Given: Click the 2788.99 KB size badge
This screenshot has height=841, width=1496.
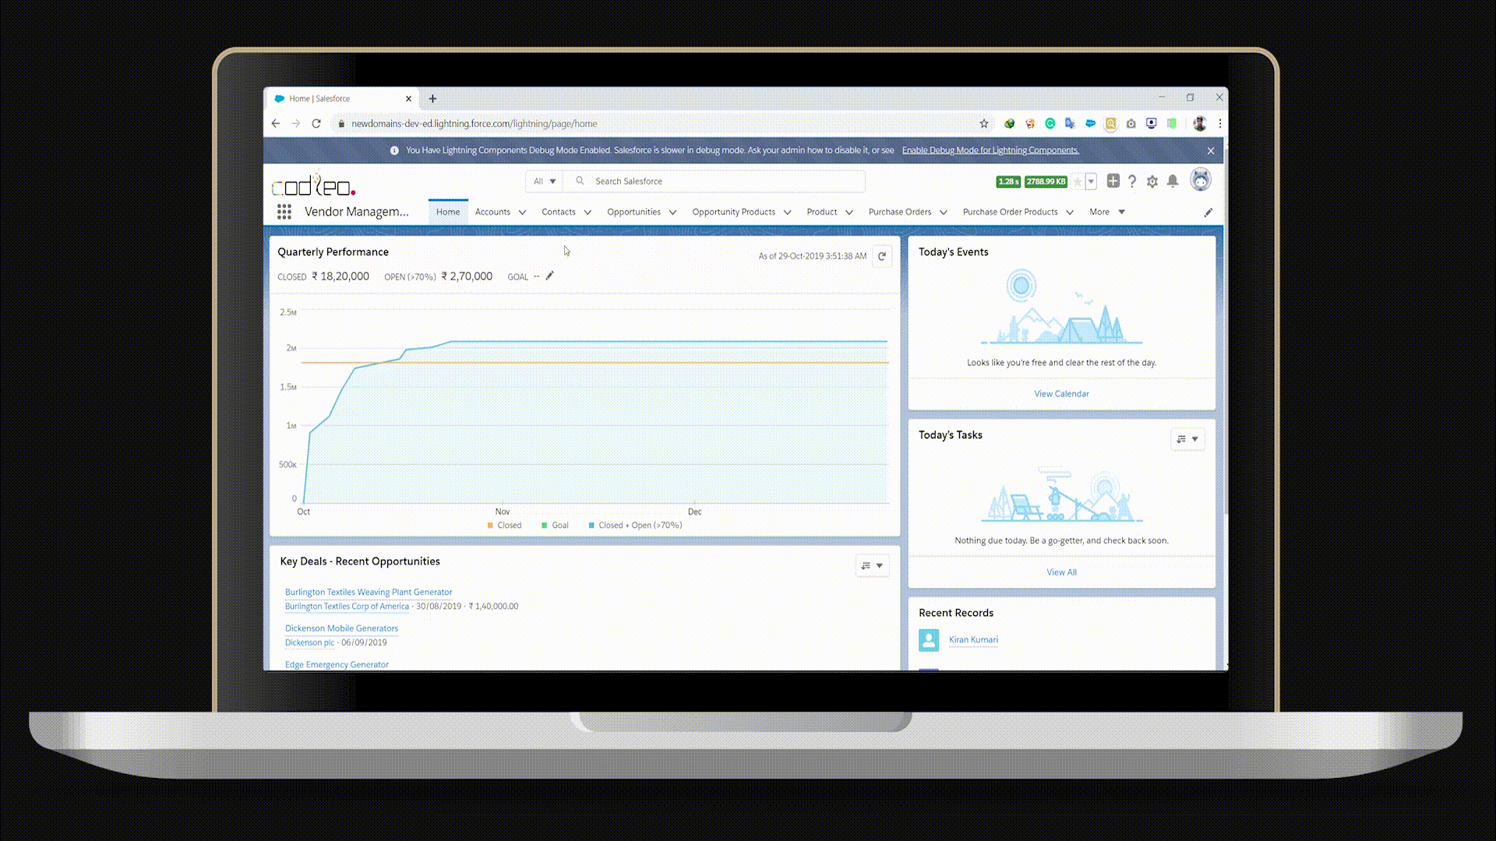Looking at the screenshot, I should (x=1046, y=181).
